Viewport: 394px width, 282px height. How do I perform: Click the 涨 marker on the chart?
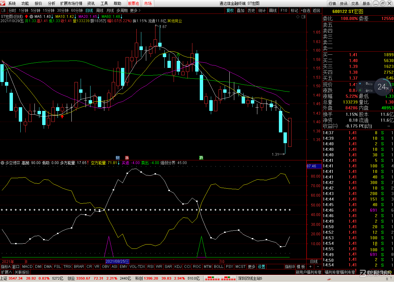click(x=127, y=158)
